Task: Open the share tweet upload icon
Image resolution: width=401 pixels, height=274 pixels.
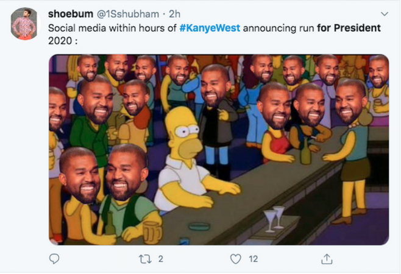Action: point(327,259)
